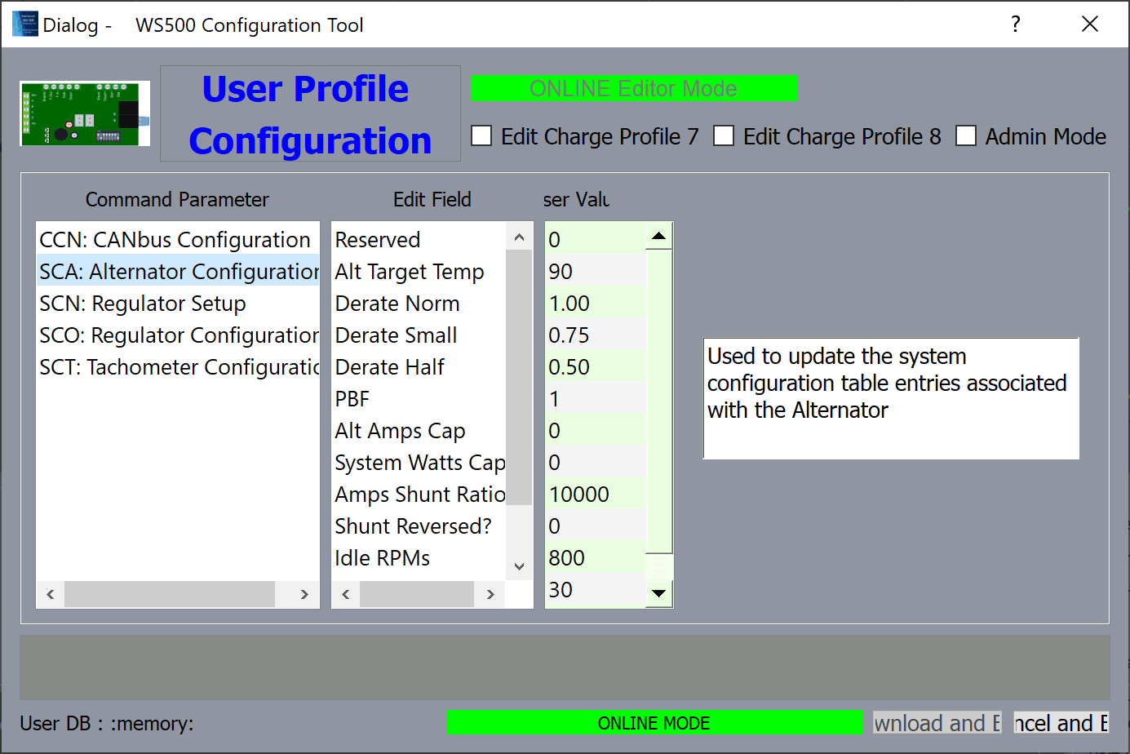Select Amps Shunt Ratio field

(419, 494)
